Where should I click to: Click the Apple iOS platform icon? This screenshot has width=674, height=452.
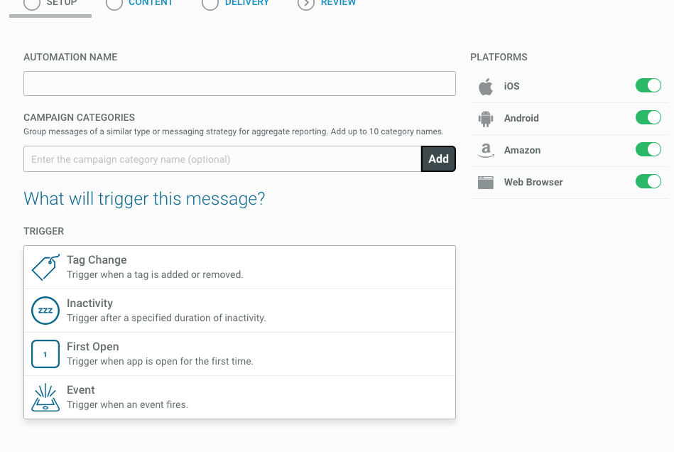click(x=486, y=87)
